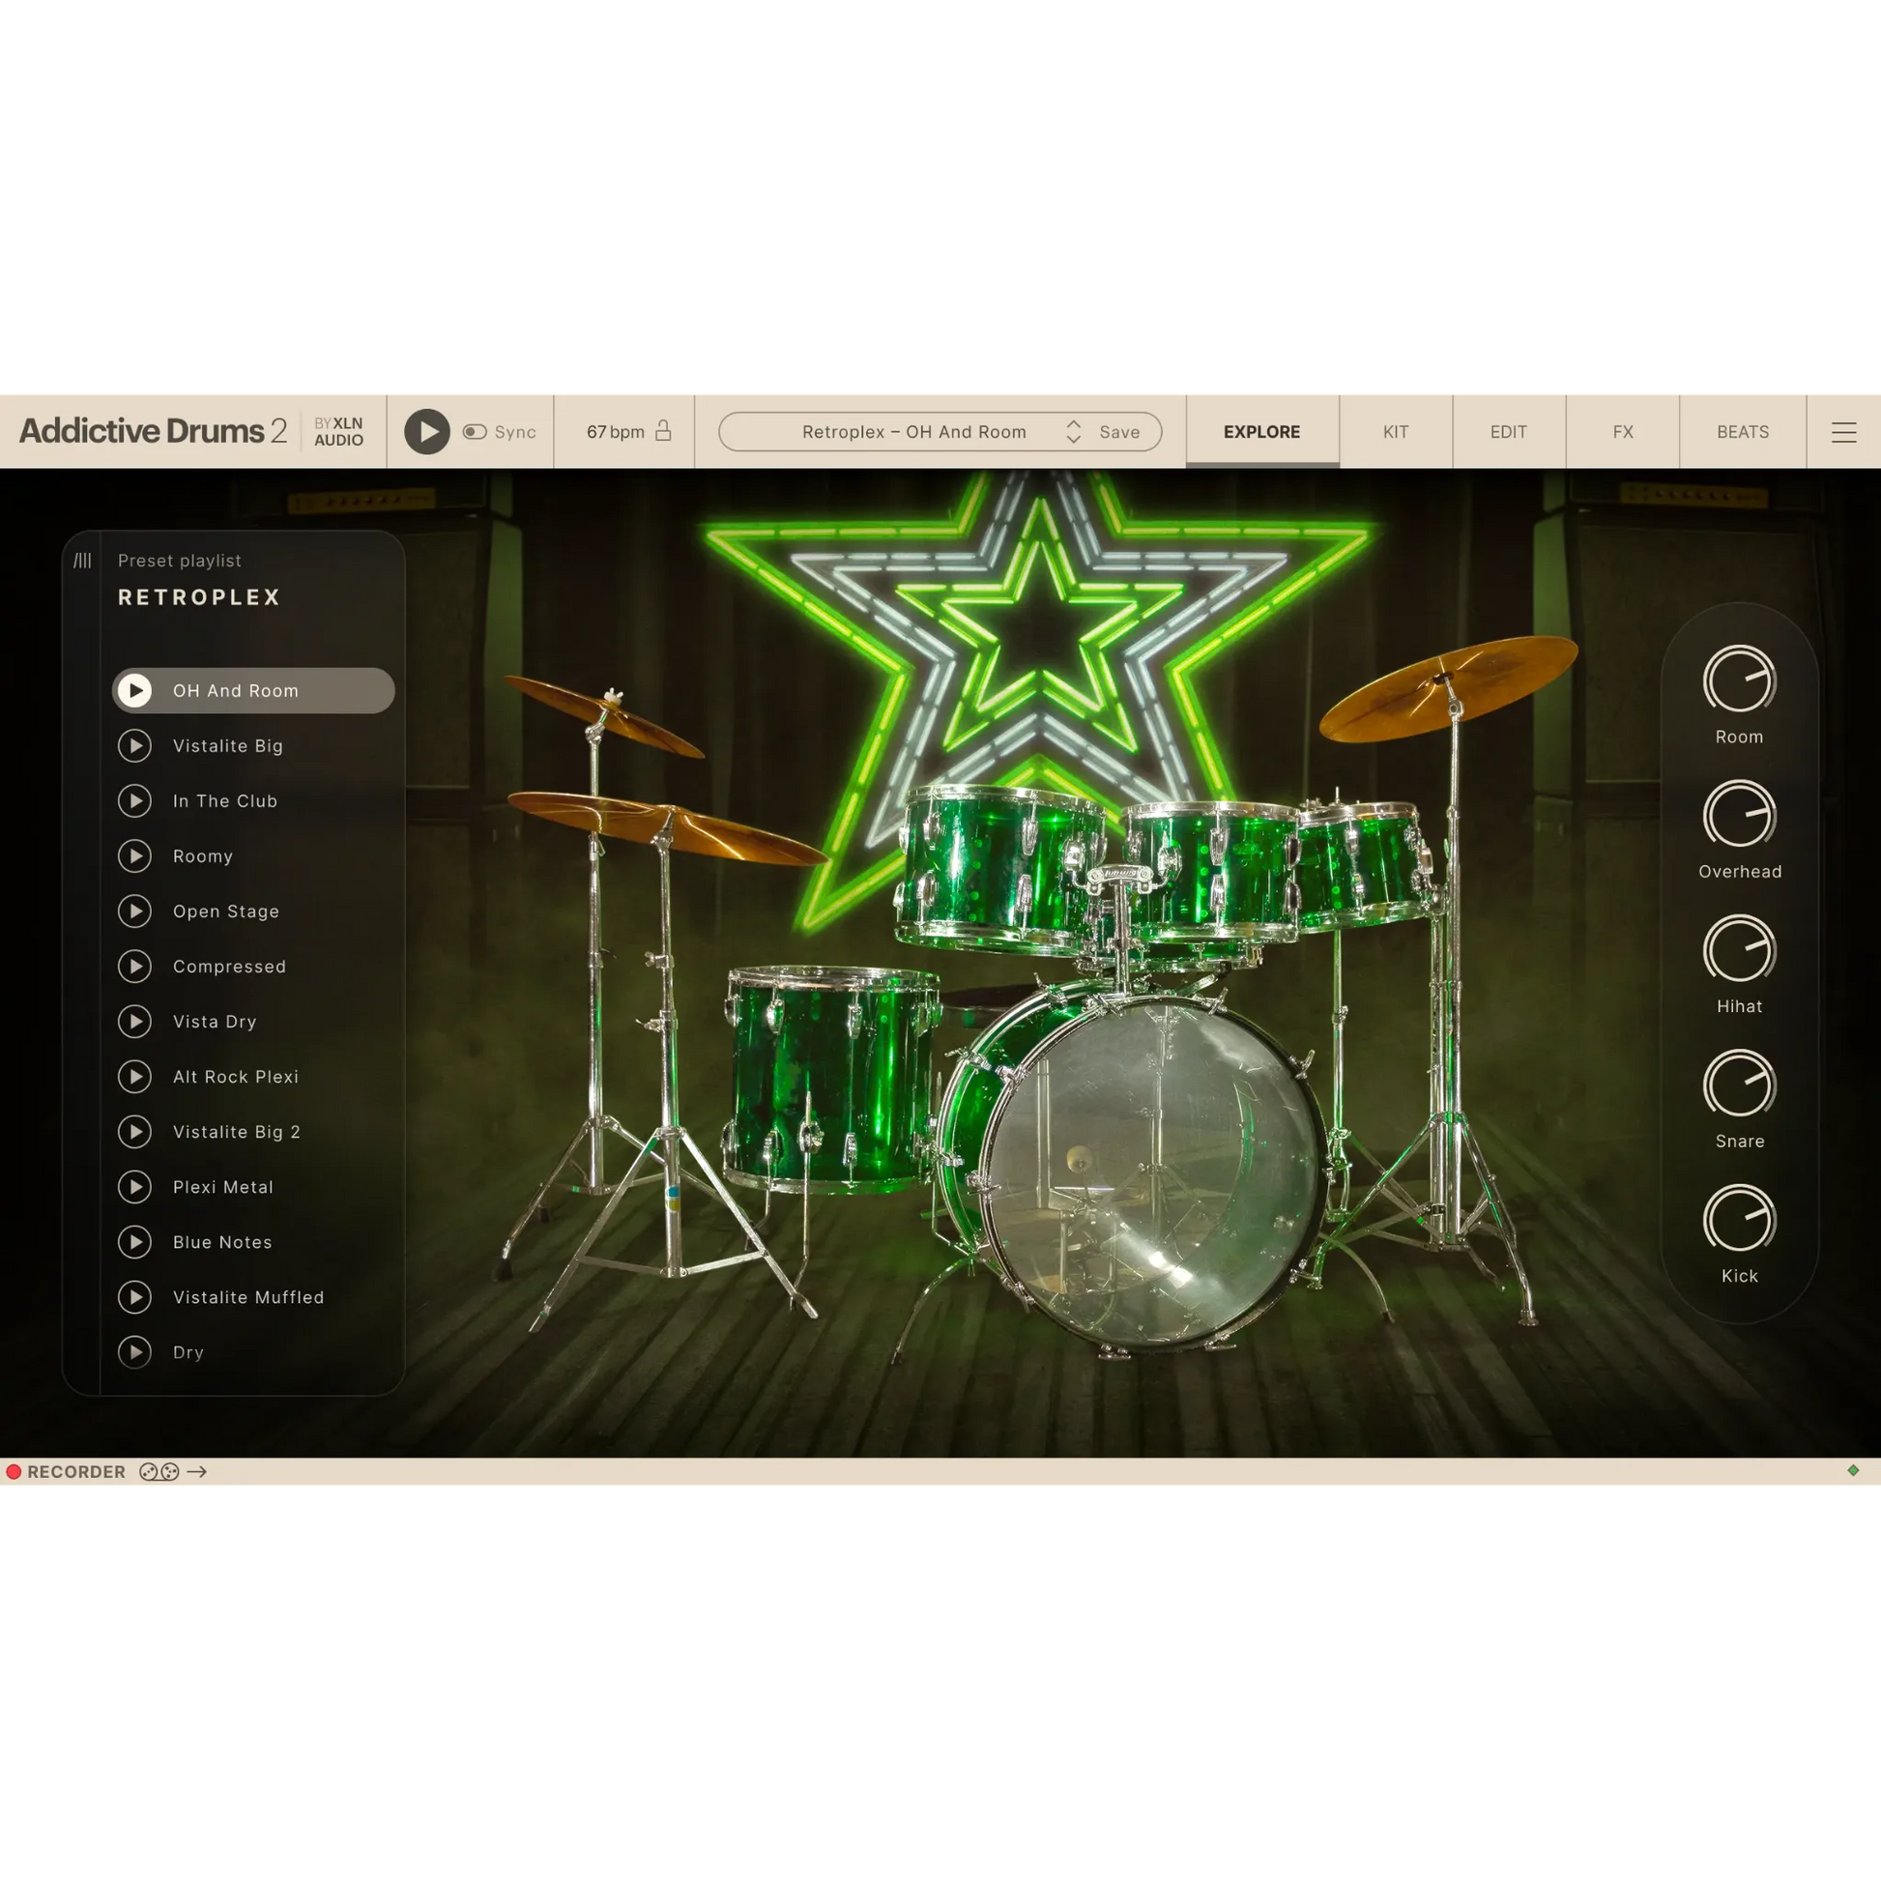Click the Room level knob
1881x1881 pixels.
click(1739, 679)
